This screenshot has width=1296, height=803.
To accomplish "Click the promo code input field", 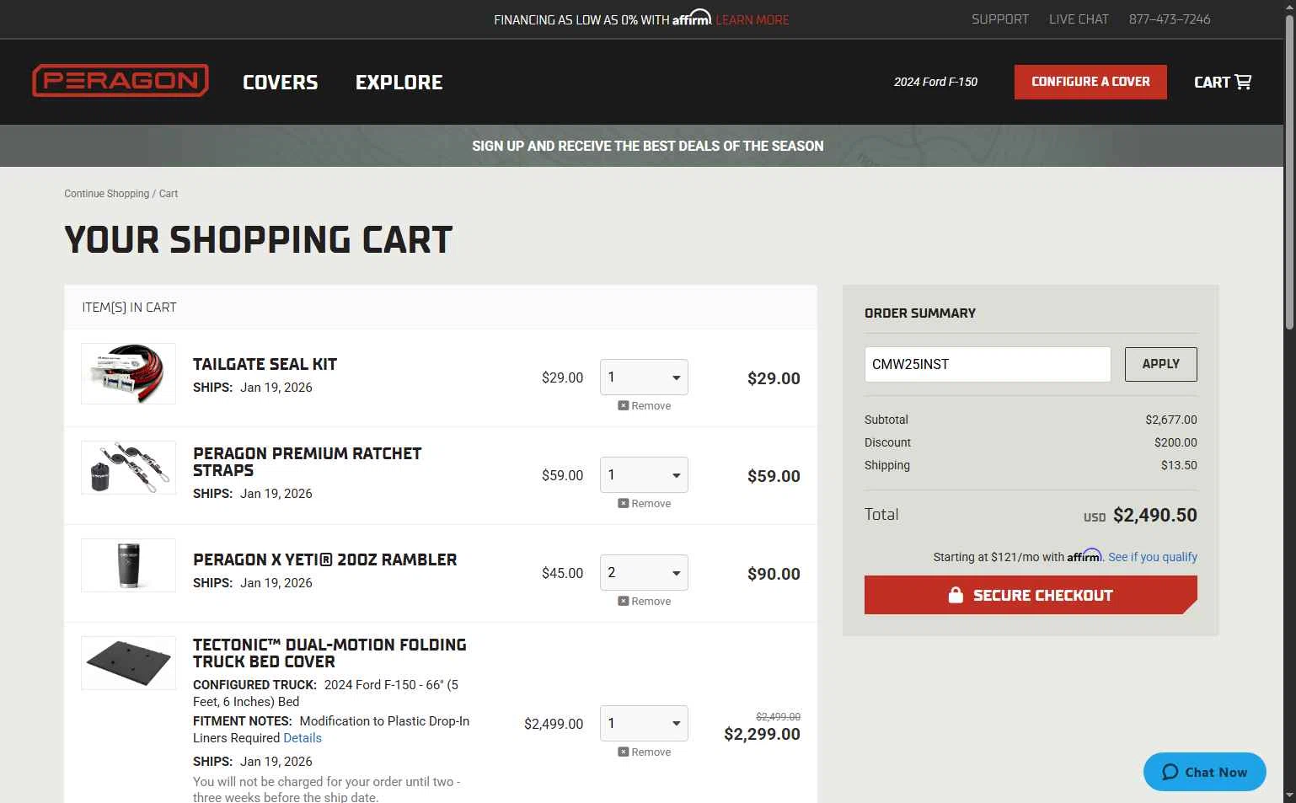I will coord(988,364).
